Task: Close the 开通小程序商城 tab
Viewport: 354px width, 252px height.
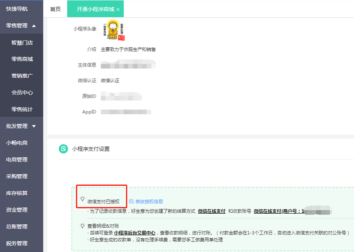Action: [x=118, y=9]
